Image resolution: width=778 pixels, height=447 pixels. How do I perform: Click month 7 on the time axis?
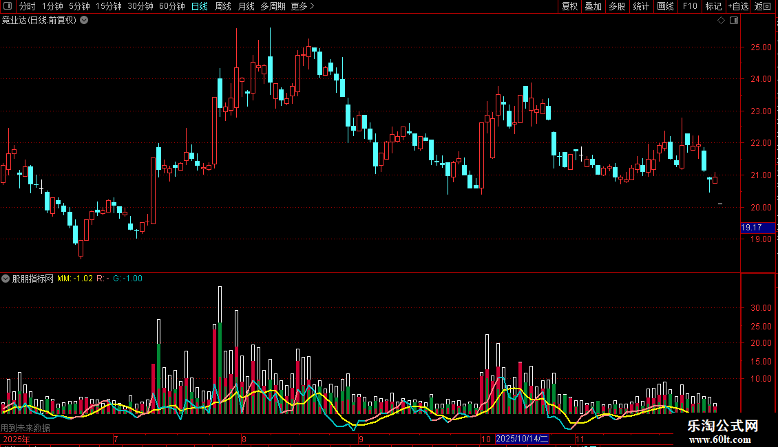(x=116, y=439)
